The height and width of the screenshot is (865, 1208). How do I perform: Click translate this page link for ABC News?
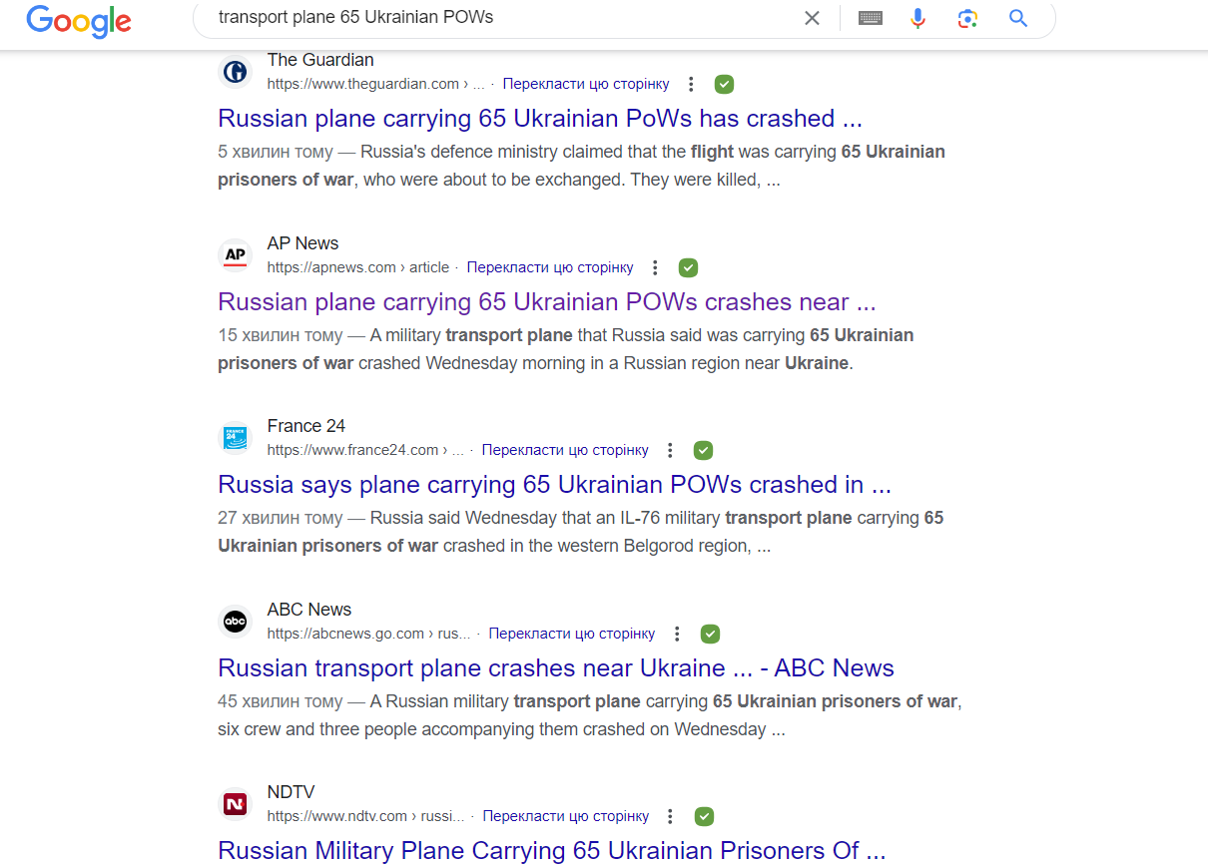pos(572,634)
